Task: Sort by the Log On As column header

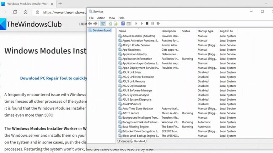Action: point(228,31)
